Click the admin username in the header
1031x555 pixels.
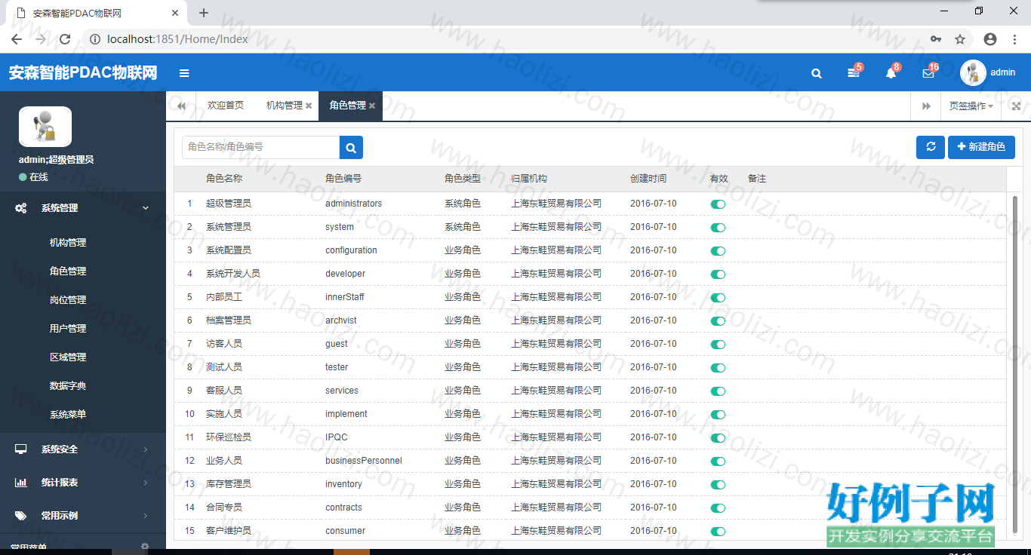point(1002,72)
